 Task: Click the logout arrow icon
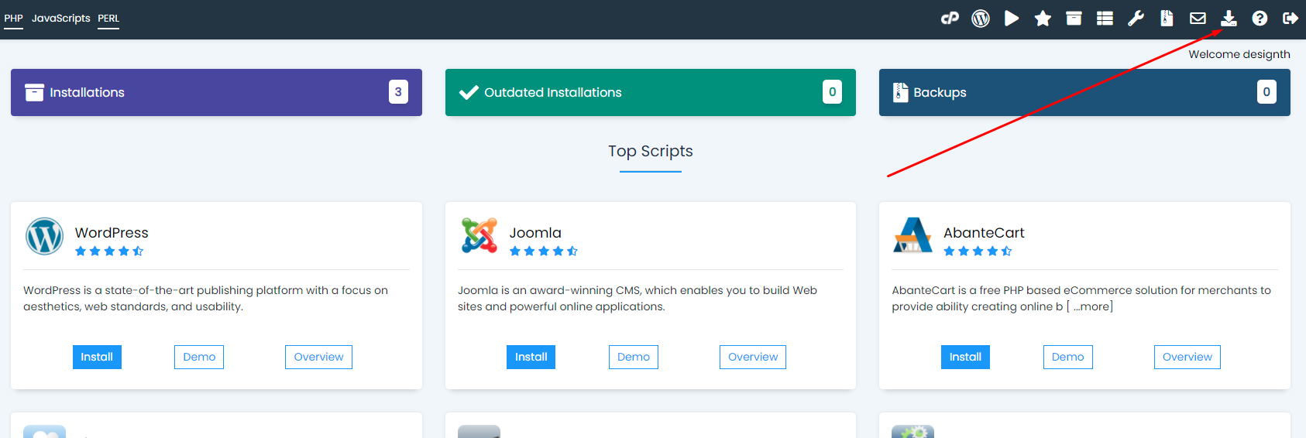point(1290,19)
